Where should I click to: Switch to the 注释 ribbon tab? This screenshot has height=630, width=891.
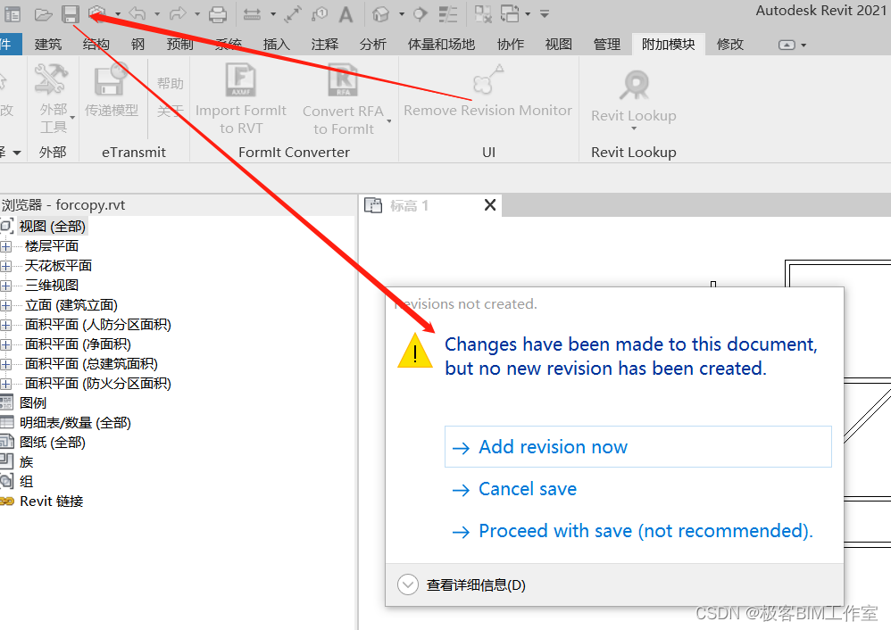(x=325, y=45)
